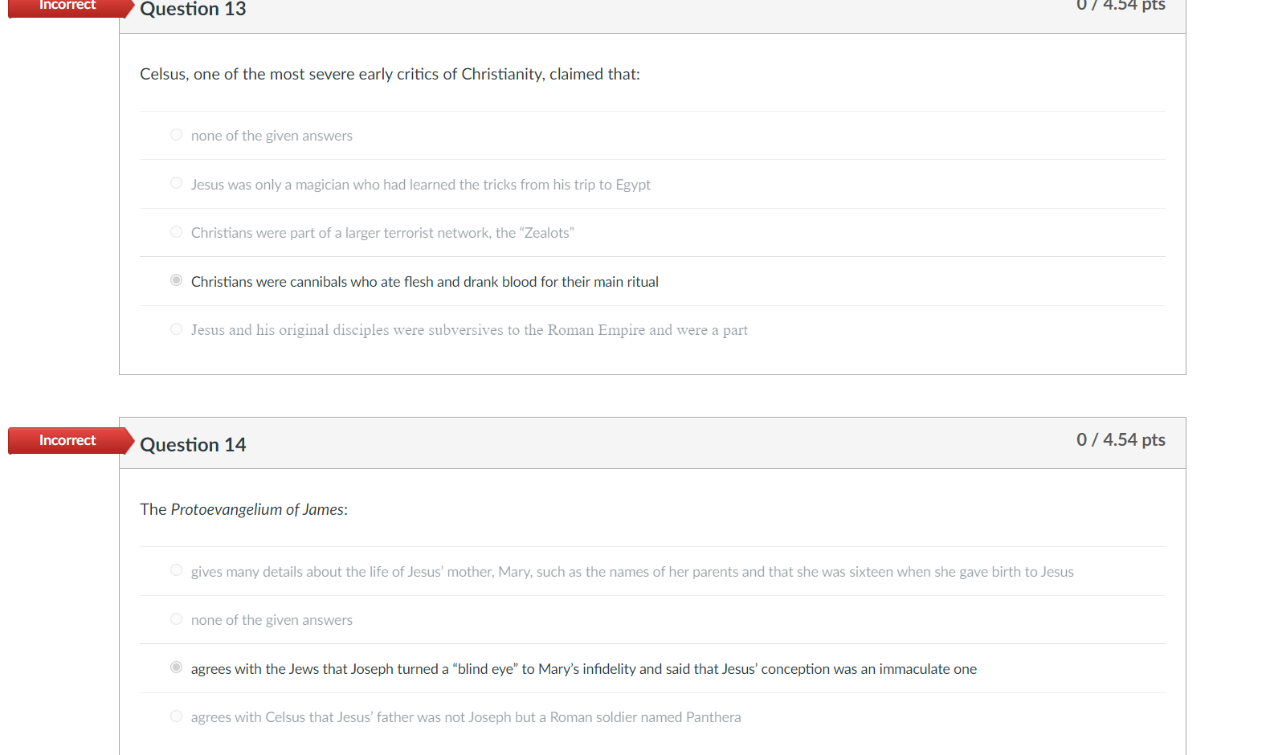Click the Panthera answer text label
Viewport: 1262px width, 755px height.
point(466,717)
